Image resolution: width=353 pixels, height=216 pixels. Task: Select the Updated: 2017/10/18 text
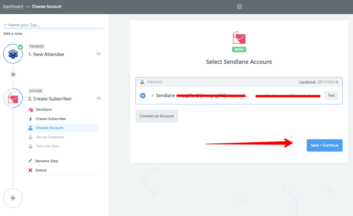click(x=319, y=82)
